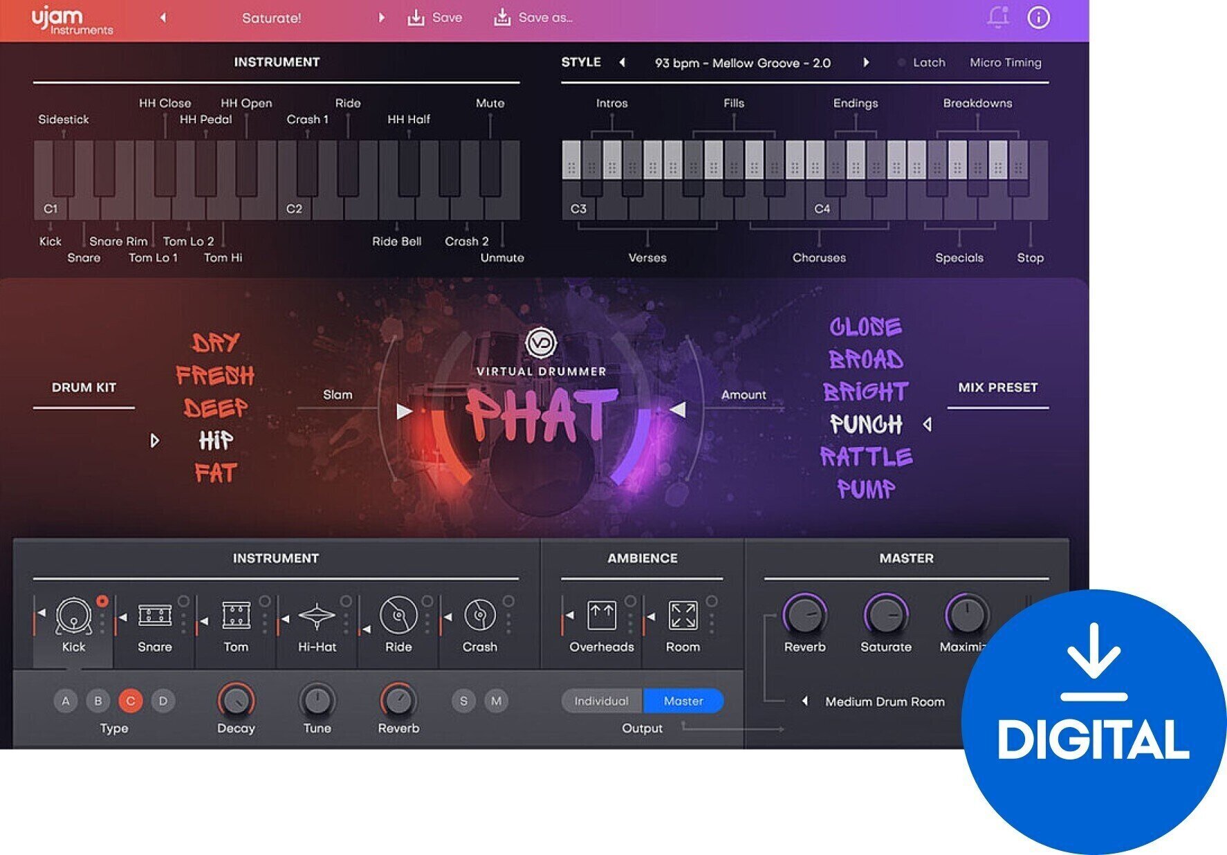Open the Micro Timing settings
This screenshot has width=1227, height=855.
pos(1006,62)
